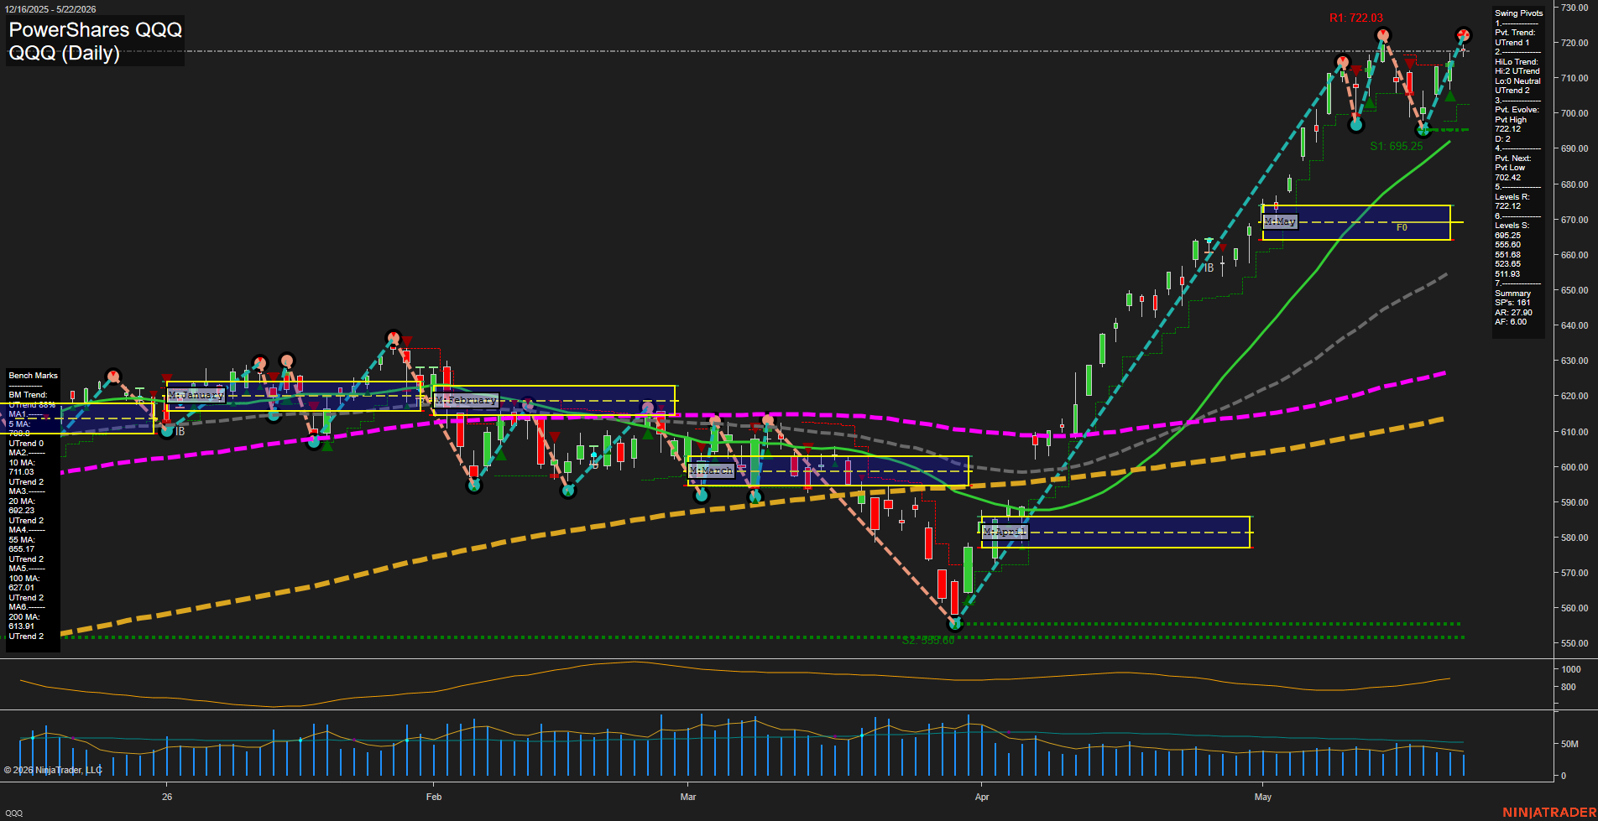
Task: Click the Mar label on time axis
Action: (688, 797)
